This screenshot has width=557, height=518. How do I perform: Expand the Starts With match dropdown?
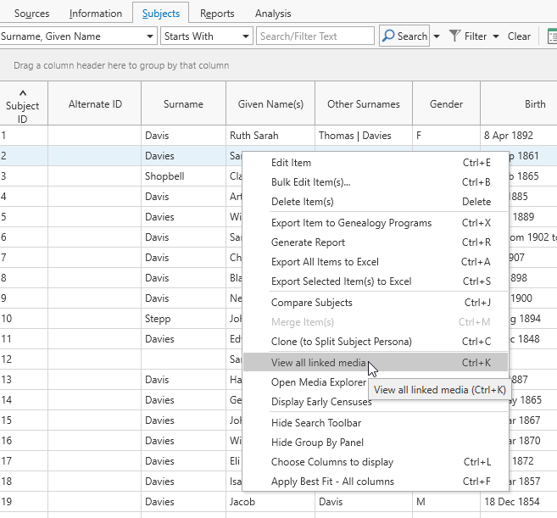[x=246, y=36]
